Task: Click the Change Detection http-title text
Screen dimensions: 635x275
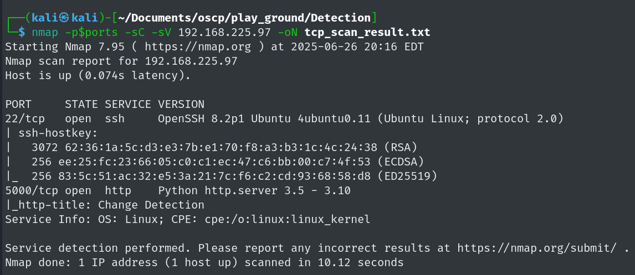Action: (151, 205)
